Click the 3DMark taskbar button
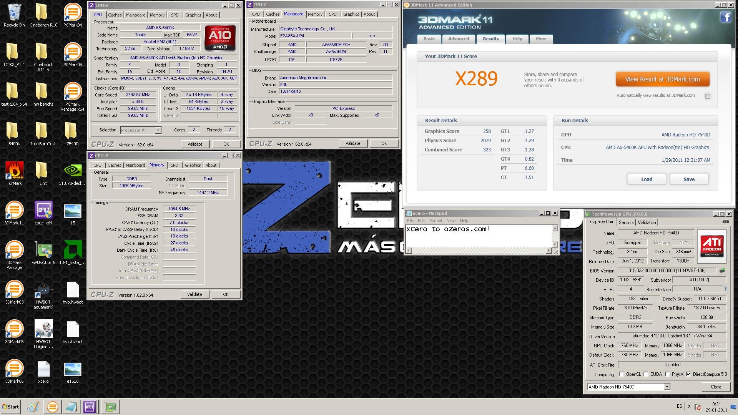The height and width of the screenshot is (415, 738). point(52,407)
